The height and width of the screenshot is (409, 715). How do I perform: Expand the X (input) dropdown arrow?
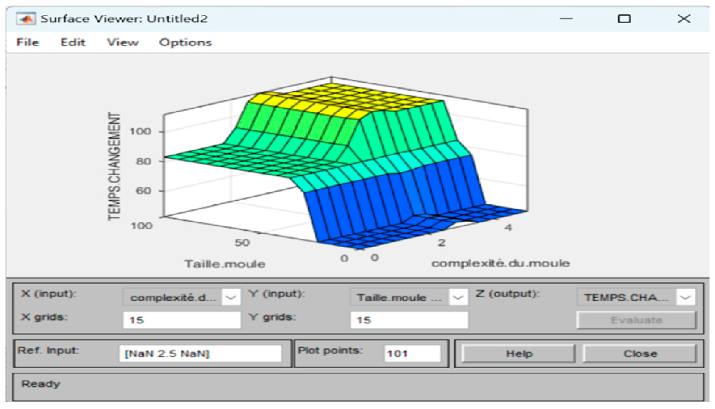point(231,298)
